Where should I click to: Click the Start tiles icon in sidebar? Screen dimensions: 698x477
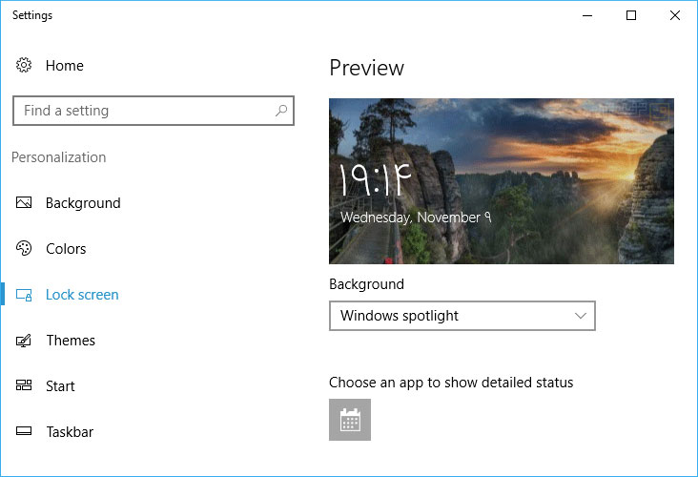(x=24, y=386)
